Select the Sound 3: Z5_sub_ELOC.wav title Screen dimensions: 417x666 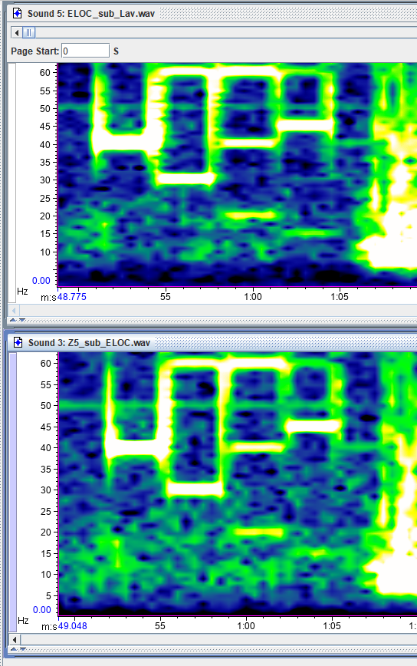(x=89, y=343)
